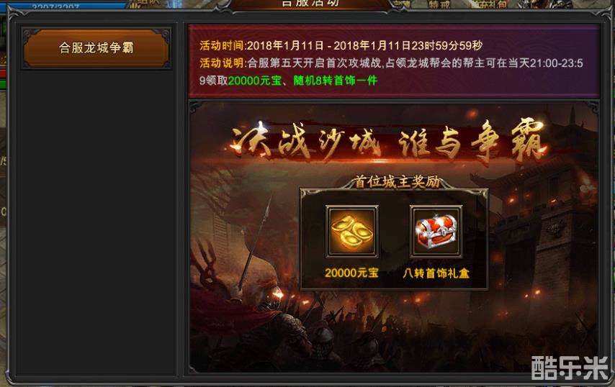Image resolution: width=615 pixels, height=387 pixels.
Task: Click the 酷乐米 watermark logo
Action: pos(570,368)
